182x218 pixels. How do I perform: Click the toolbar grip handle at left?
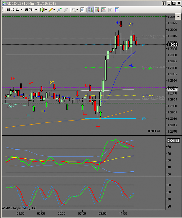click(3, 10)
